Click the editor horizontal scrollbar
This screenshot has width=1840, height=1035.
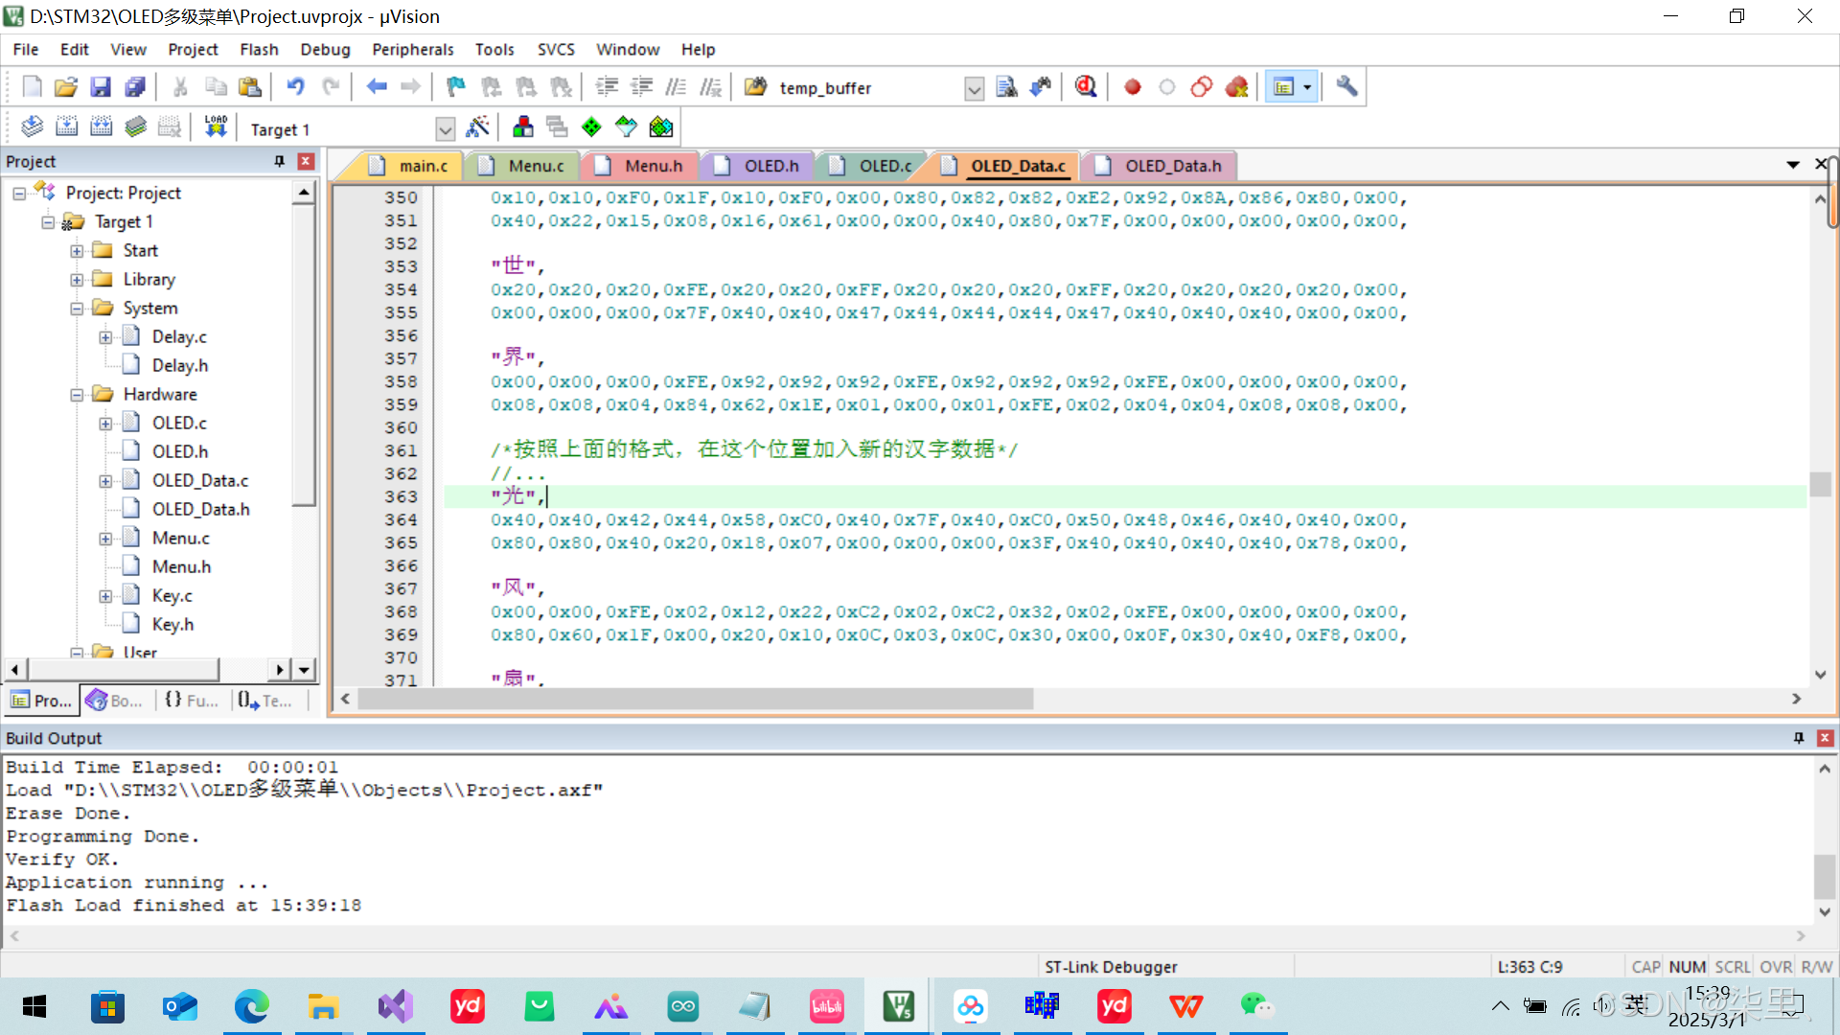[695, 700]
